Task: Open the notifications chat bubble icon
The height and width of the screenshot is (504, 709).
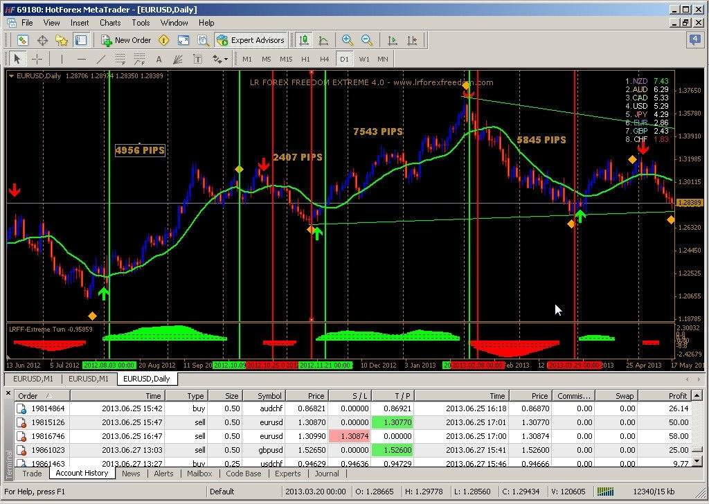Action: coord(695,40)
